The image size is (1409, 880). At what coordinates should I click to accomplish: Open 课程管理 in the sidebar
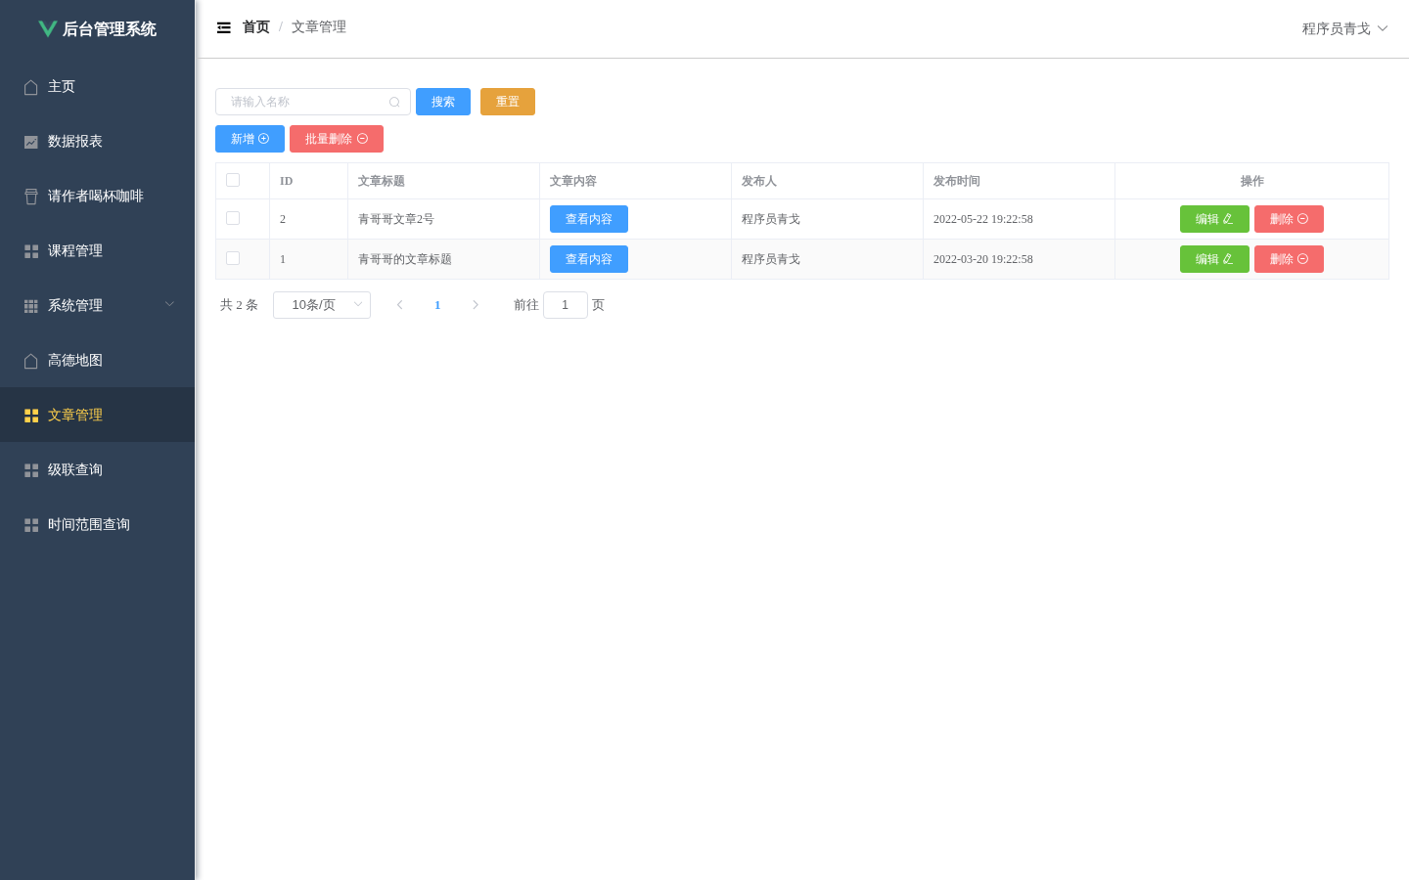(97, 250)
